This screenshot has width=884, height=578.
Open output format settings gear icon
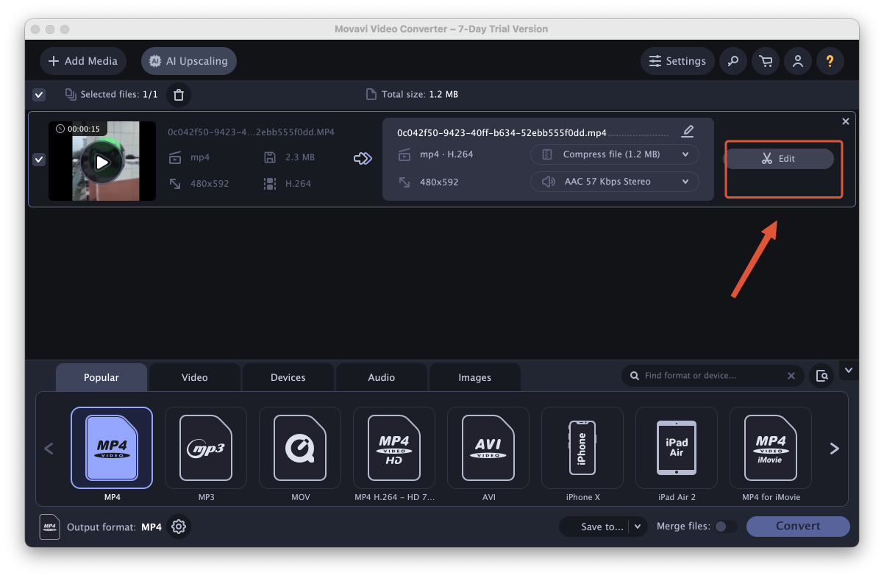click(x=179, y=527)
